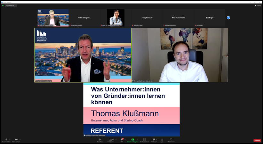Click Thomas Klußmann's video tile

pyautogui.click(x=180, y=55)
